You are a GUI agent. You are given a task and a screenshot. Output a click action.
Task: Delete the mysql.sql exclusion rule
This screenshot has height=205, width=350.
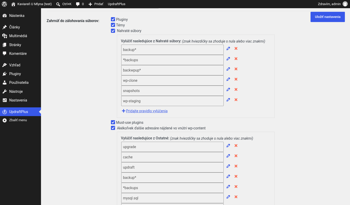[236, 197]
